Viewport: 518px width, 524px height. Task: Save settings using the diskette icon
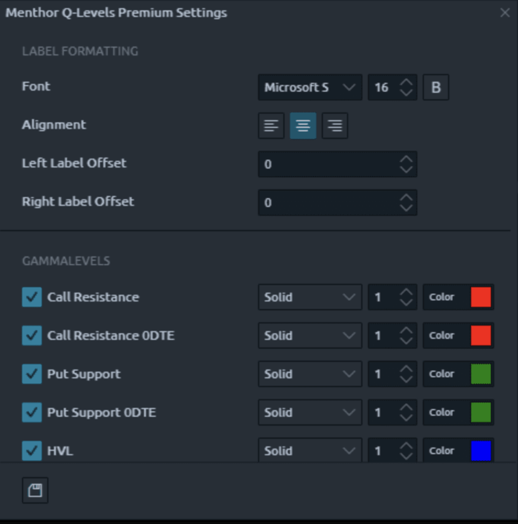(34, 490)
